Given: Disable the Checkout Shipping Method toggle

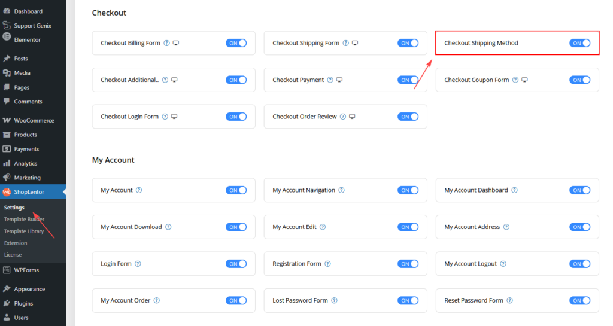Looking at the screenshot, I should pos(580,43).
